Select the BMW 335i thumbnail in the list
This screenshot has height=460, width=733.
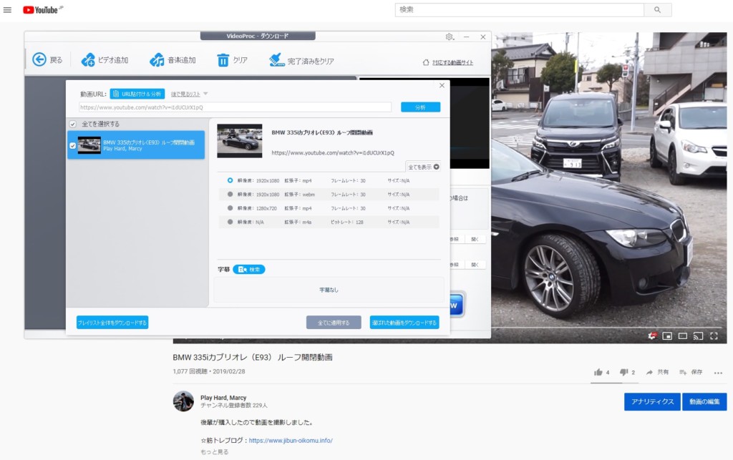[x=89, y=145]
